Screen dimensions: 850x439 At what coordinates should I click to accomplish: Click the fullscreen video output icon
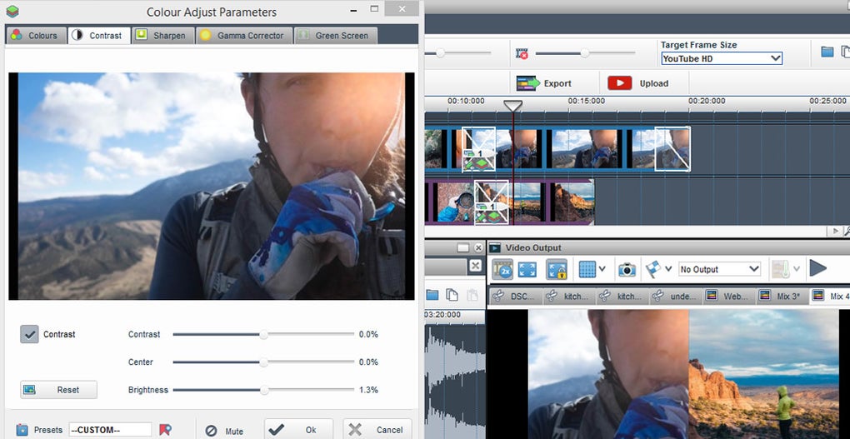pos(527,269)
